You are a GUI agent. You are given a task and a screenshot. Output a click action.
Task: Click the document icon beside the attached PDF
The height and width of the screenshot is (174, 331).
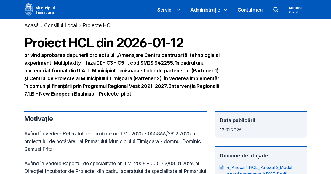[x=221, y=167]
